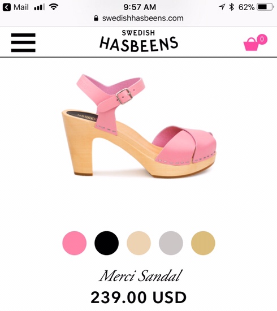Pick the light grey color swatch
This screenshot has height=311, width=277.
click(171, 243)
